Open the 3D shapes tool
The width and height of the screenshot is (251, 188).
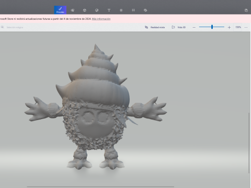point(85,10)
